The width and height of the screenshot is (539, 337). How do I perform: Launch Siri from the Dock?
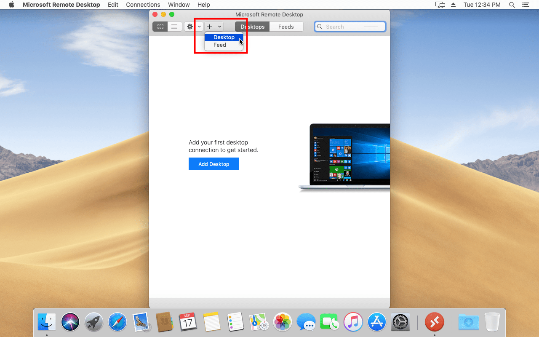tap(70, 322)
